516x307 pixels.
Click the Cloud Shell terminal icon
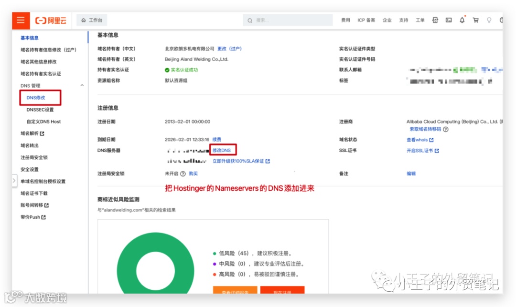point(449,20)
